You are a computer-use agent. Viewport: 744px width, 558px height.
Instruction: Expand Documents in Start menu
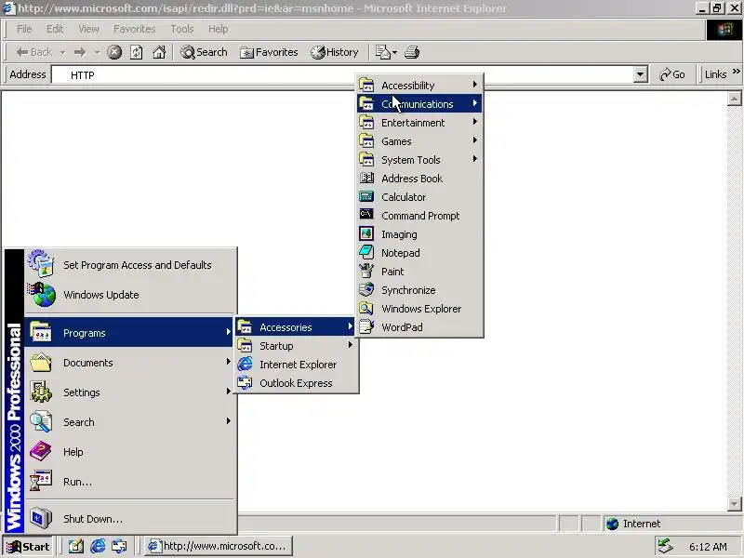coord(129,363)
